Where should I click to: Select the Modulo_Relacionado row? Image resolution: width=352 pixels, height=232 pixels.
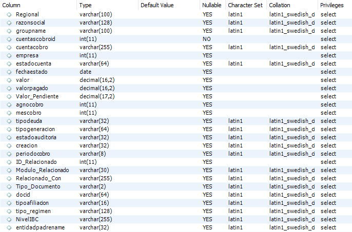pos(176,170)
